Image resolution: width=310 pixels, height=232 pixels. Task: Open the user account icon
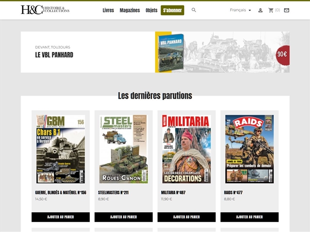(261, 10)
